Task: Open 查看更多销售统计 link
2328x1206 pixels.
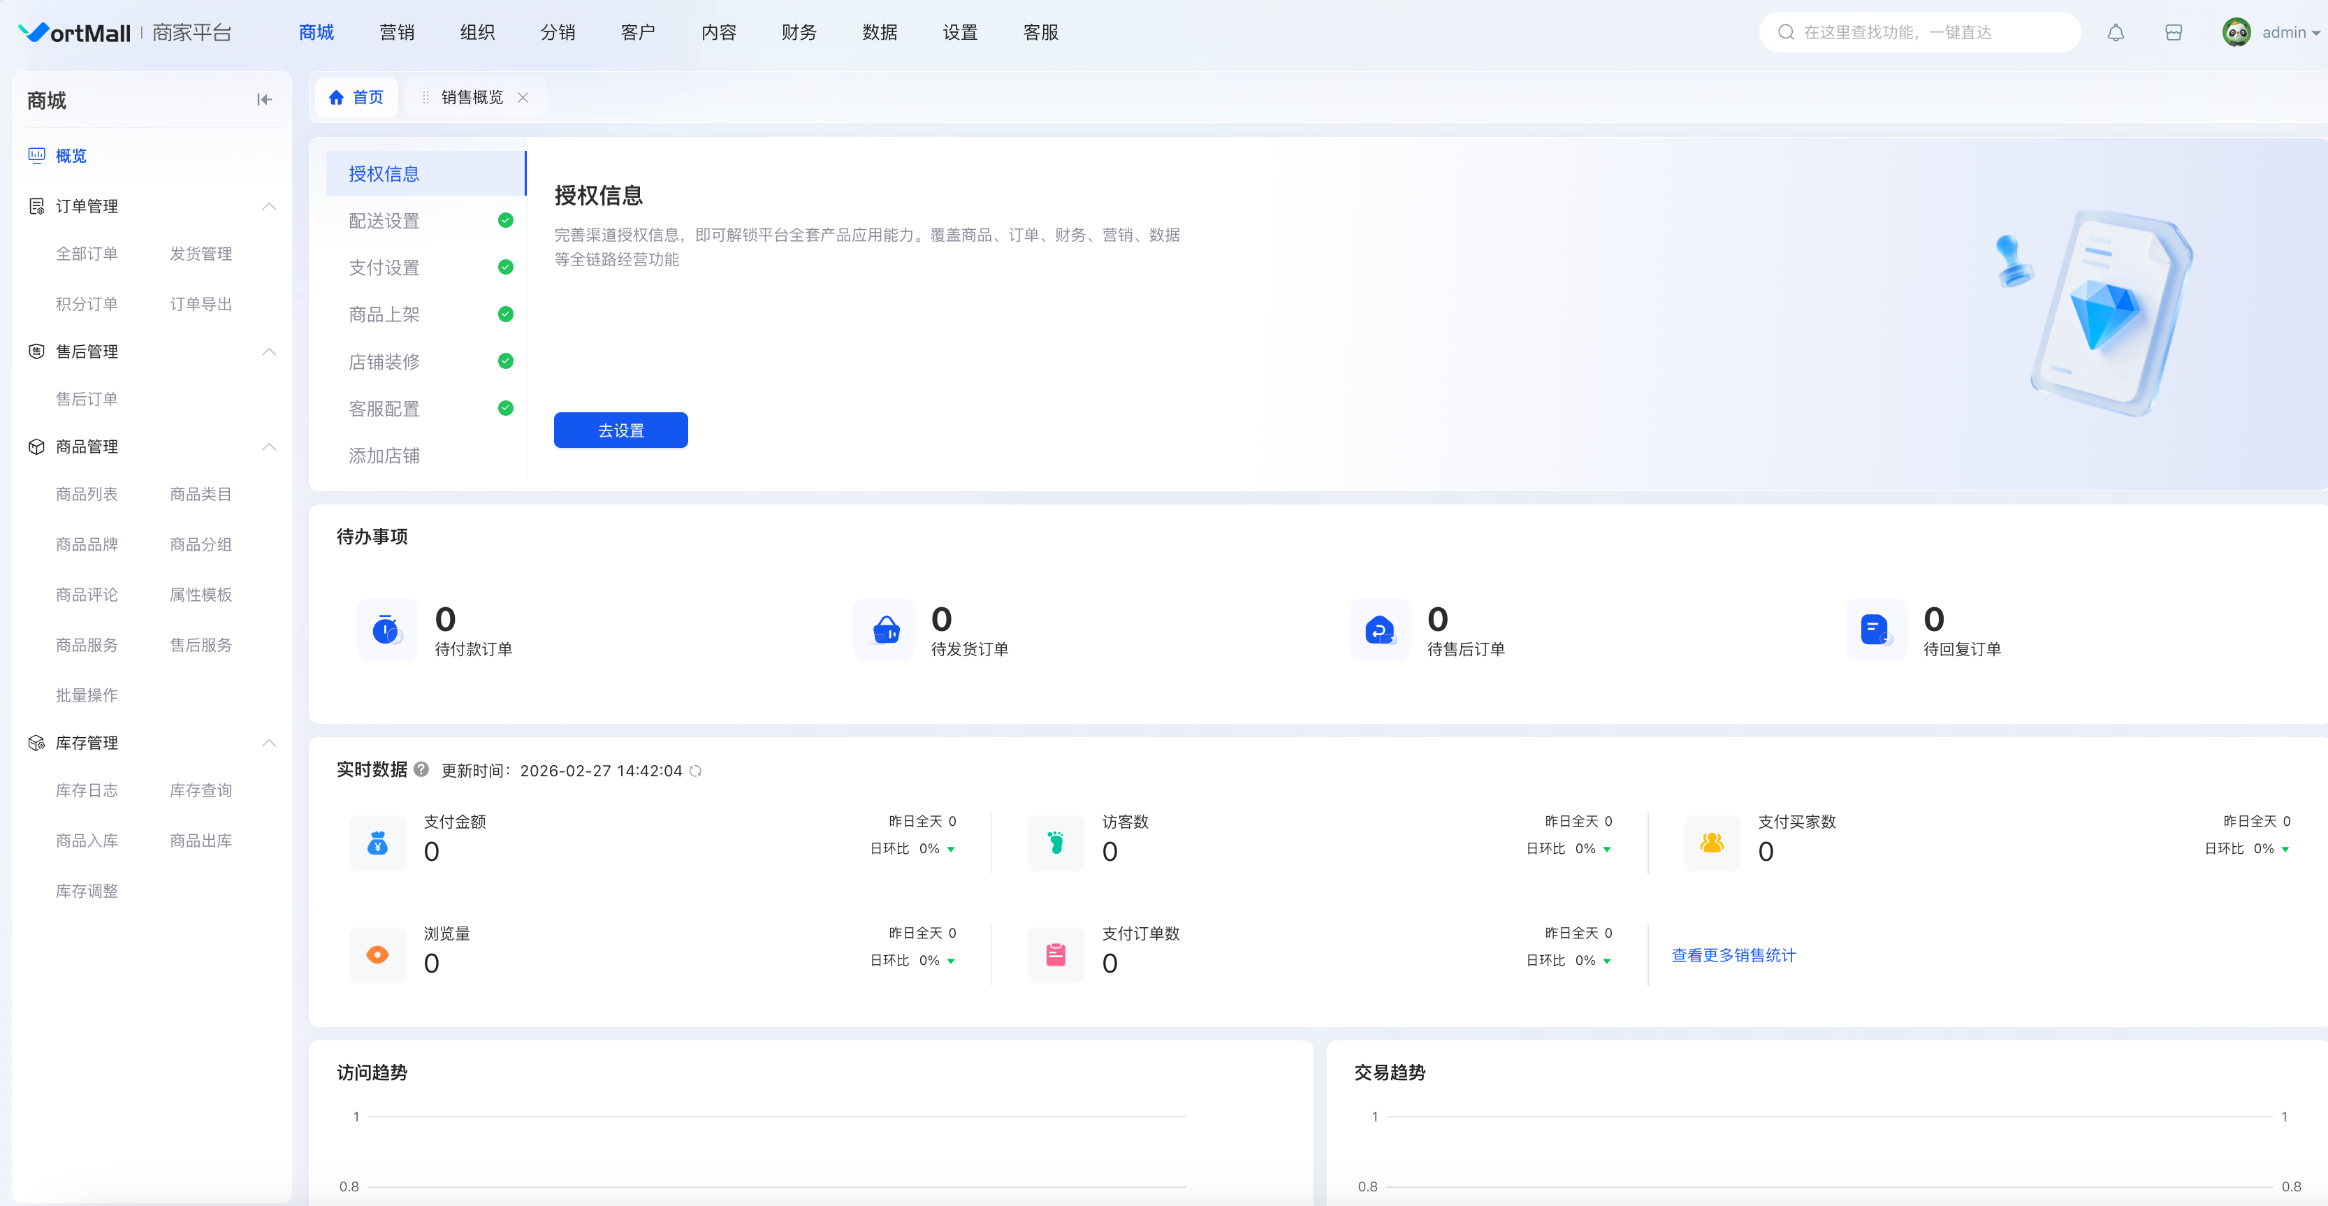Action: 1733,956
